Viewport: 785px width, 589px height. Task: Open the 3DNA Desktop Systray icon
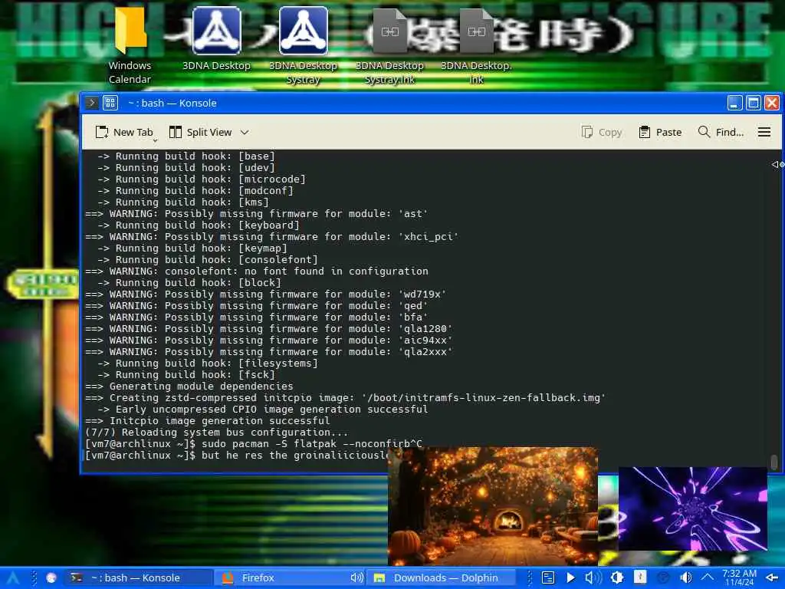tap(303, 45)
